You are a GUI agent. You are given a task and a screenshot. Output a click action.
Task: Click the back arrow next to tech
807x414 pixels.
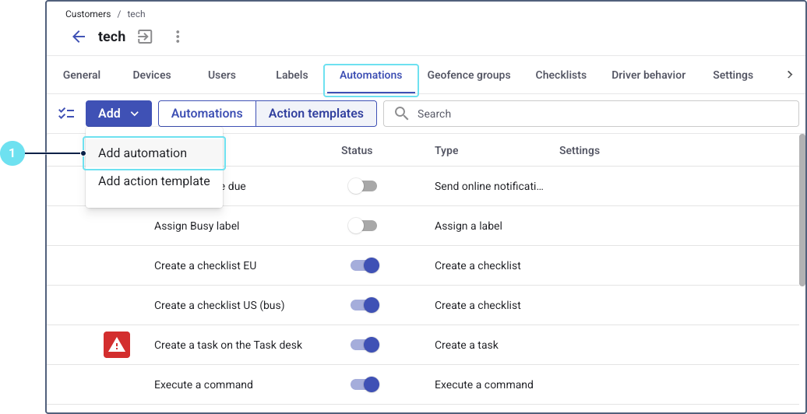point(79,37)
